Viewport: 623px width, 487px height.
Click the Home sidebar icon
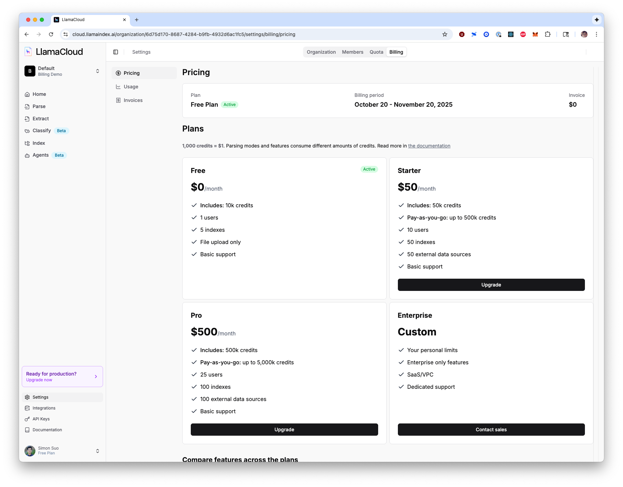click(27, 94)
